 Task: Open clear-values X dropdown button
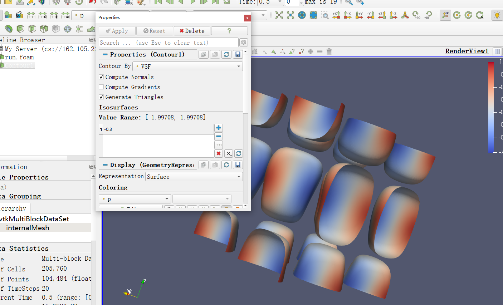point(229,153)
